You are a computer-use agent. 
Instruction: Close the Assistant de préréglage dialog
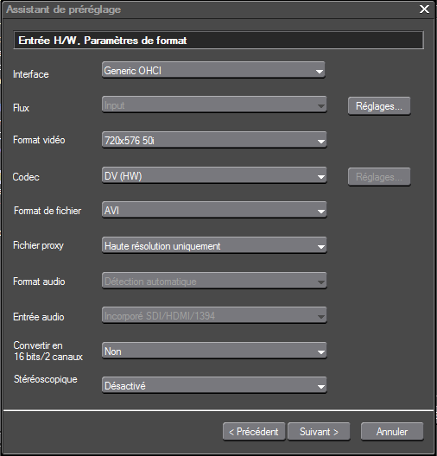424,9
